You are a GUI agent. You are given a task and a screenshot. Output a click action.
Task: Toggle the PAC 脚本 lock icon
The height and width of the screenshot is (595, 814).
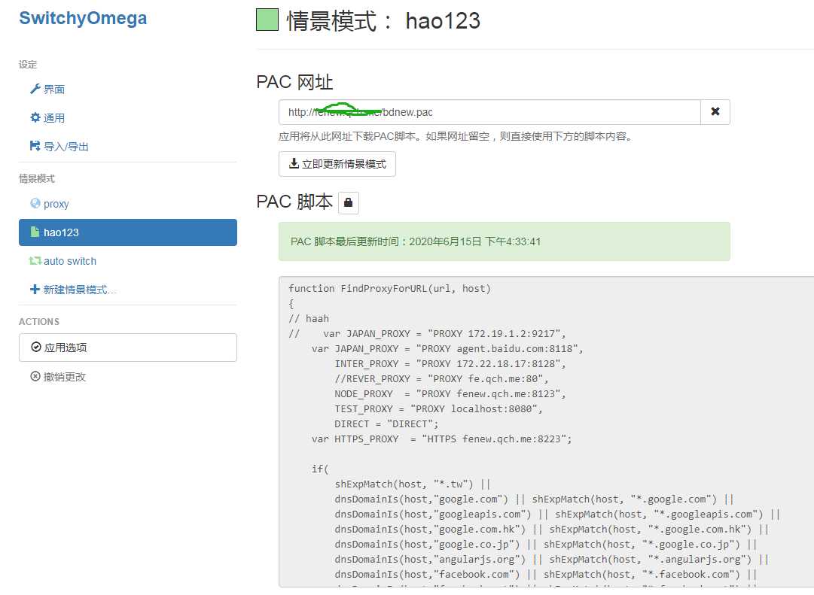pos(347,202)
